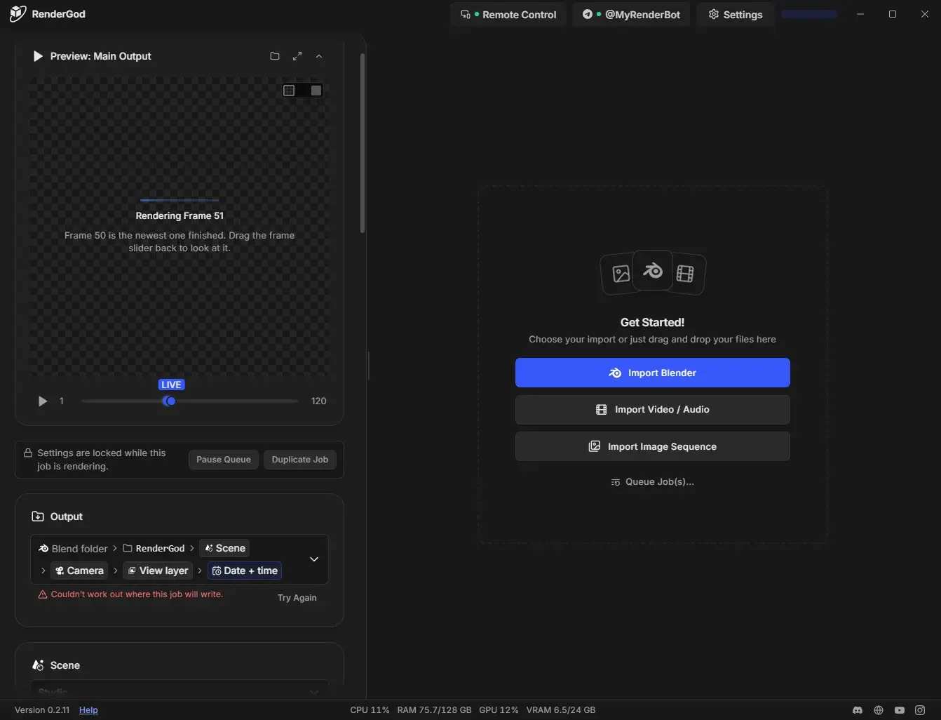The image size is (941, 720).
Task: Select the Camera path token
Action: [x=80, y=571]
